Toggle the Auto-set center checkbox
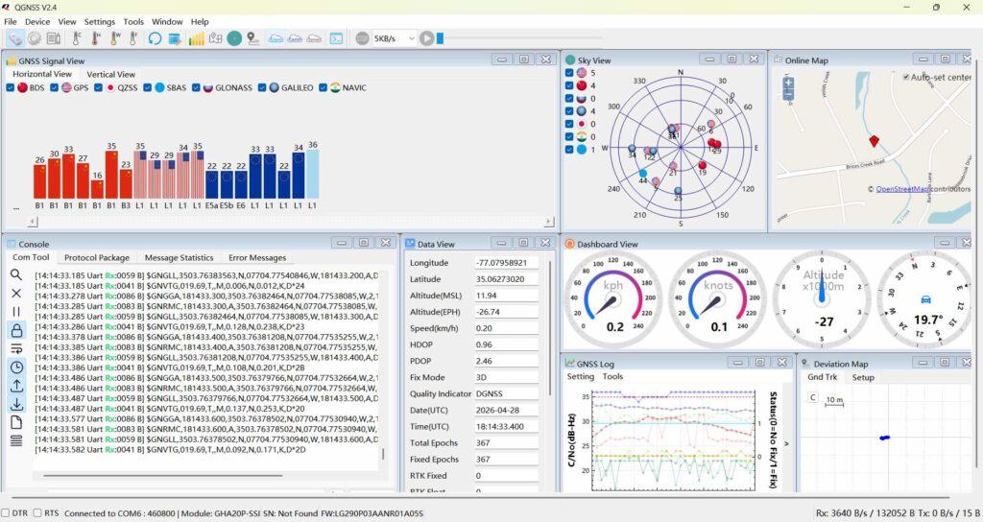The height and width of the screenshot is (522, 983). coord(904,77)
